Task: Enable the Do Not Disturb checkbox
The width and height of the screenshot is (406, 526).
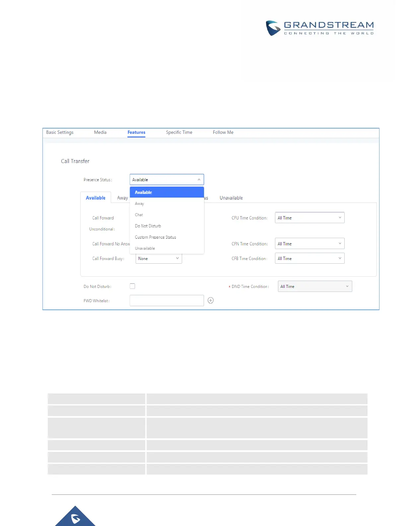Action: 132,286
